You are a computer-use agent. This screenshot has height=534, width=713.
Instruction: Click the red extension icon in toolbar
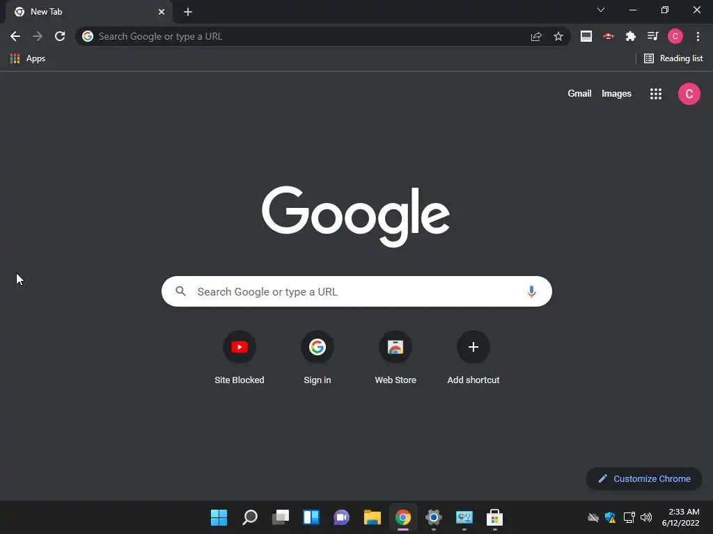coord(609,36)
